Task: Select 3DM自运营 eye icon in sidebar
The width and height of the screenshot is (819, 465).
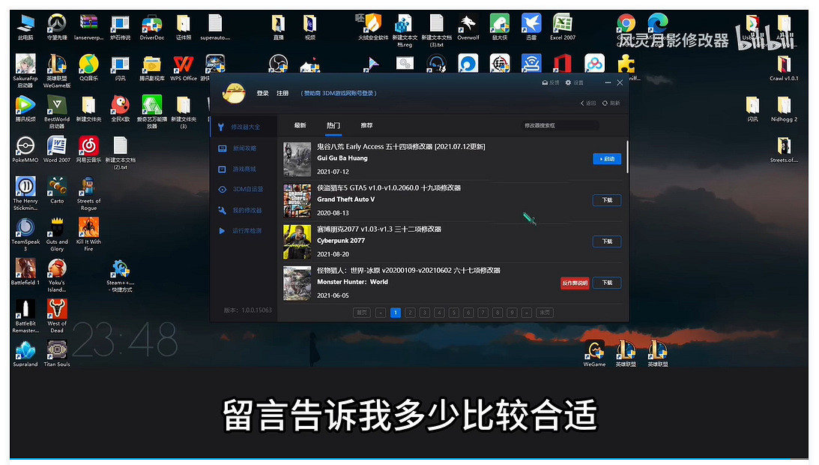Action: coord(223,190)
